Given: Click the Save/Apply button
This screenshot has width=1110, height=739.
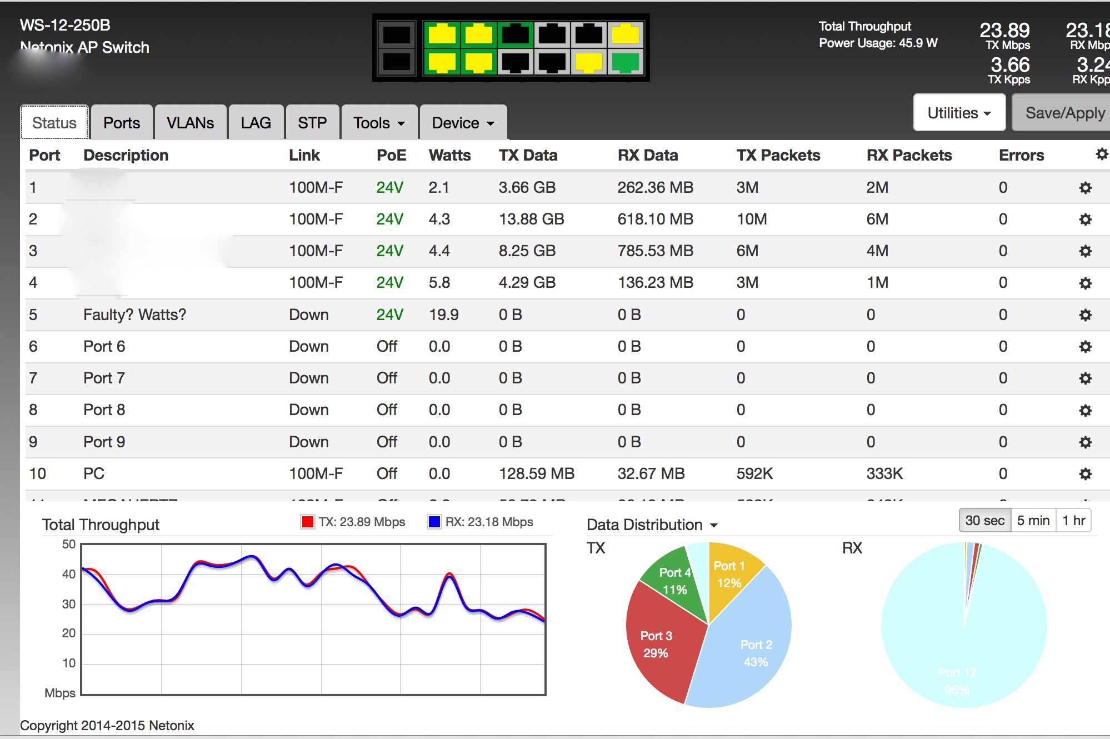Looking at the screenshot, I should pyautogui.click(x=1062, y=113).
